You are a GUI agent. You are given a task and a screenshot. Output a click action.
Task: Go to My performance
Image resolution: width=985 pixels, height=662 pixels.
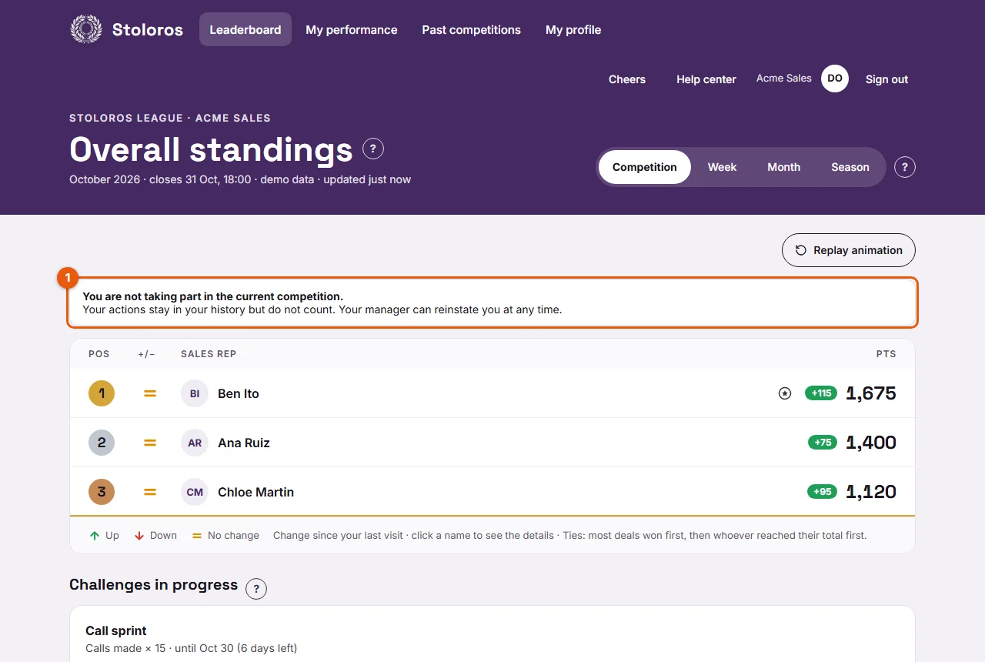point(352,29)
